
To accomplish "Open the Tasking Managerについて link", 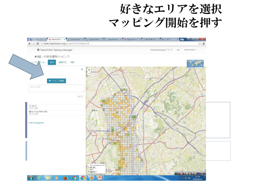I will pos(161,50).
